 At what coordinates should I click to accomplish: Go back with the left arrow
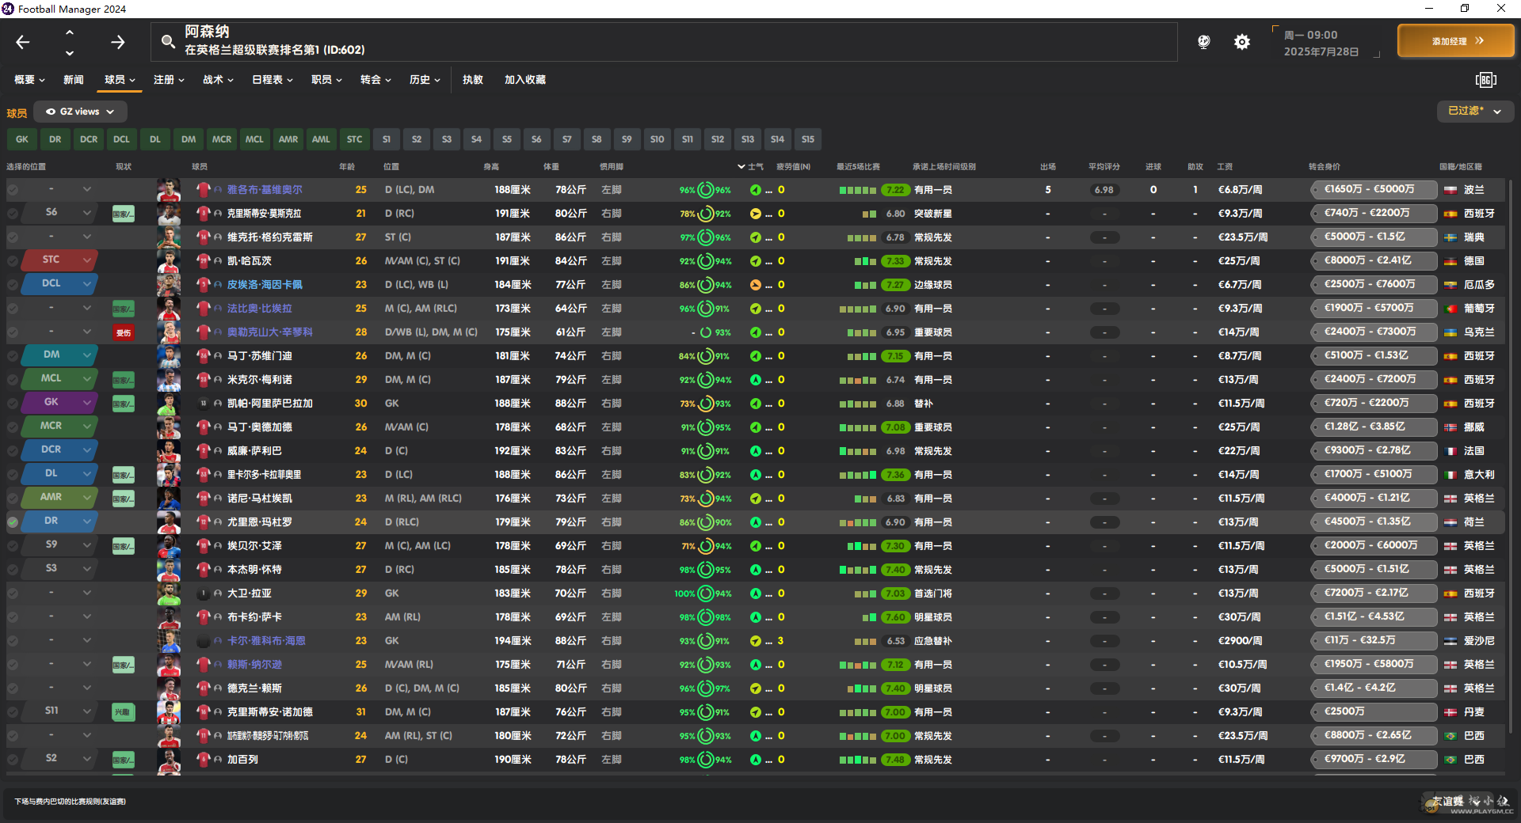pos(23,42)
